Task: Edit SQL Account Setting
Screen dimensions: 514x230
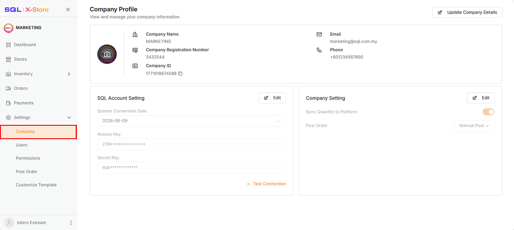Action: (x=272, y=98)
